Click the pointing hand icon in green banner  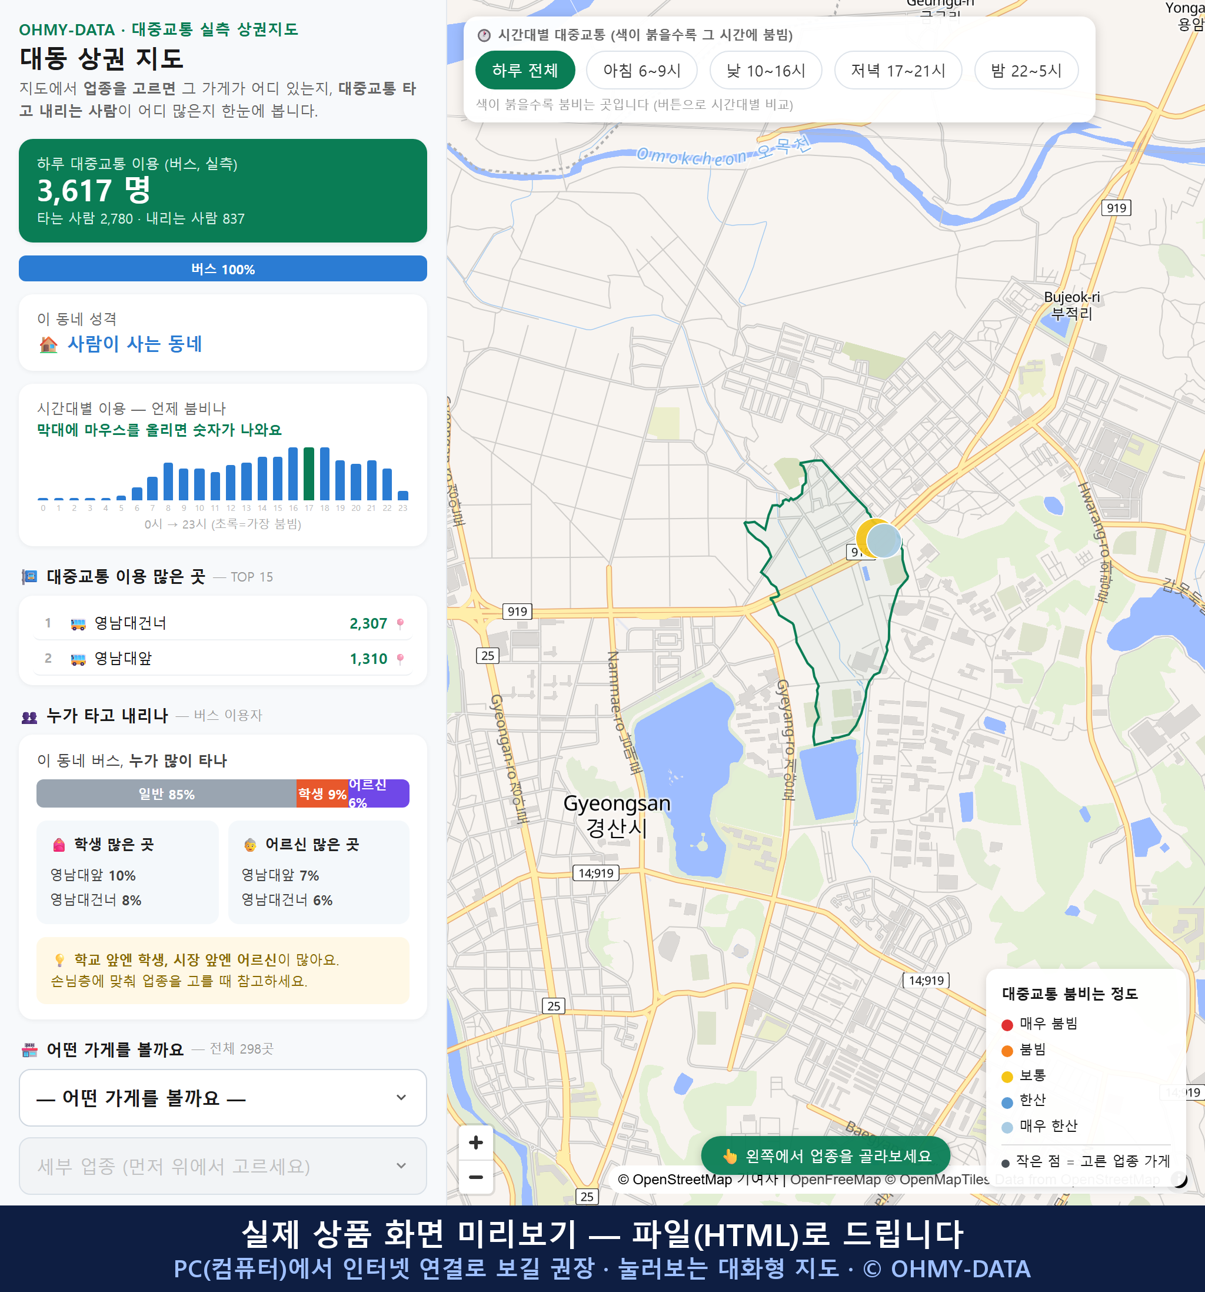pyautogui.click(x=730, y=1156)
